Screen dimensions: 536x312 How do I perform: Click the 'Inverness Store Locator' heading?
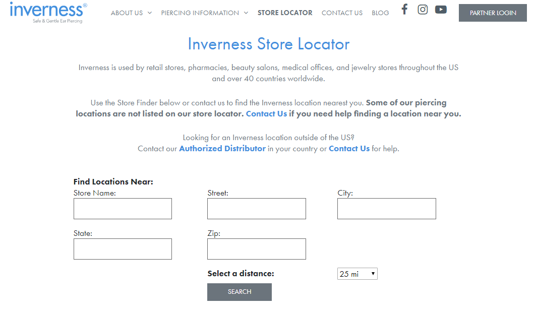269,44
